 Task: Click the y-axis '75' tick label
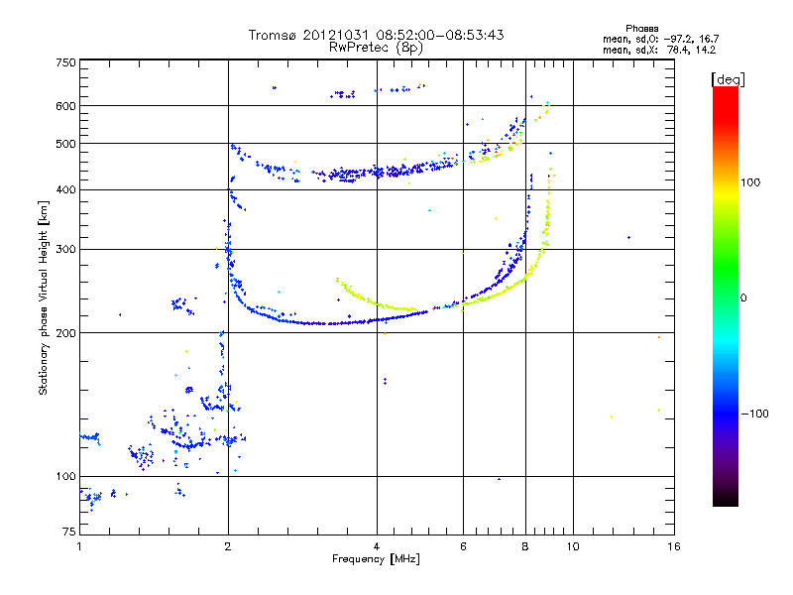[69, 532]
